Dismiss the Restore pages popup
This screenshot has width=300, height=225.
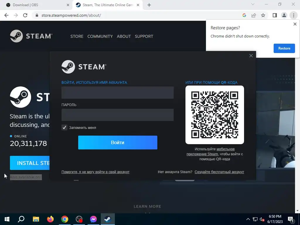(295, 24)
